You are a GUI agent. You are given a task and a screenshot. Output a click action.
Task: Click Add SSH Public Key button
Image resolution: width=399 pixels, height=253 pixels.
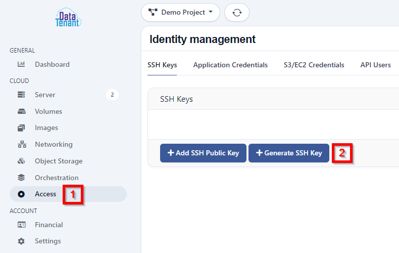(203, 153)
